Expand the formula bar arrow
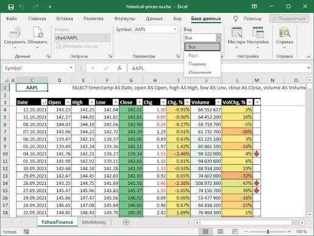 pyautogui.click(x=309, y=68)
